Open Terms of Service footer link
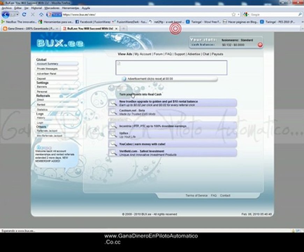Screen dimensions: 304x252 point(196,196)
